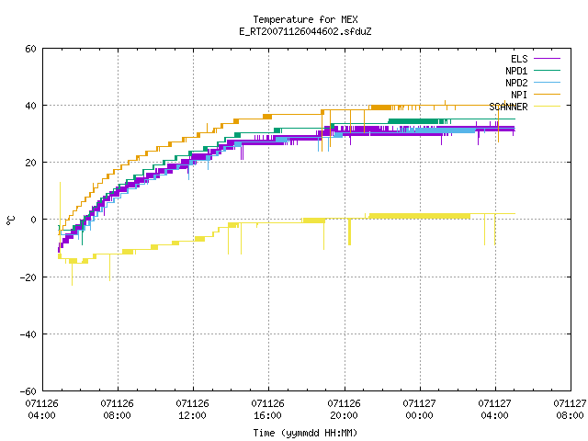This screenshot has width=588, height=441.
Task: Click the x-axis tick label 071126 08:00
Action: [x=118, y=410]
